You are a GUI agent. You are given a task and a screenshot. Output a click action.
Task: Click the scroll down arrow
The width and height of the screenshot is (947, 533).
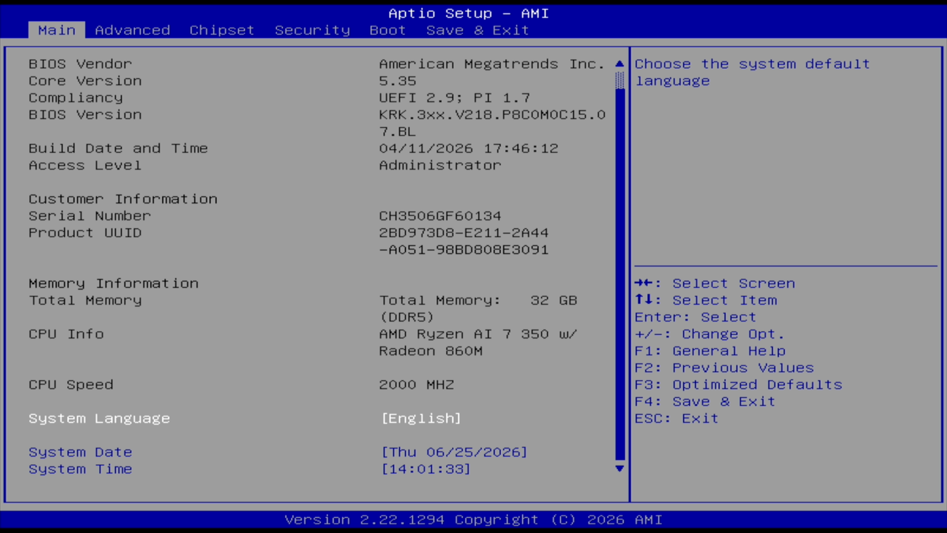point(619,469)
